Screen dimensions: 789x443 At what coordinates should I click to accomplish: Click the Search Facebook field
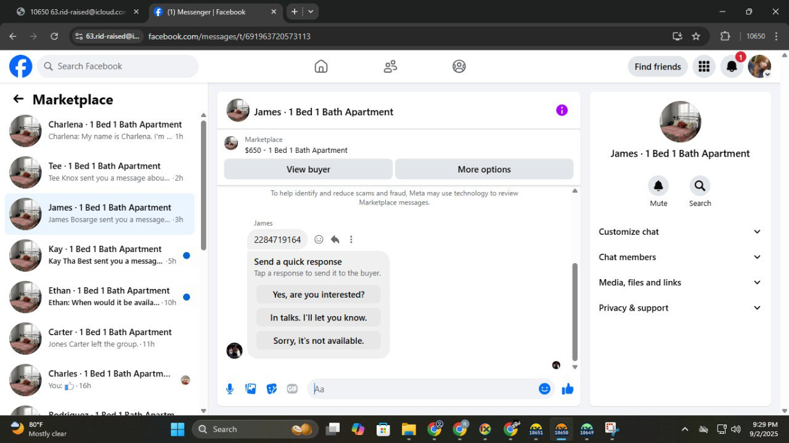point(118,67)
